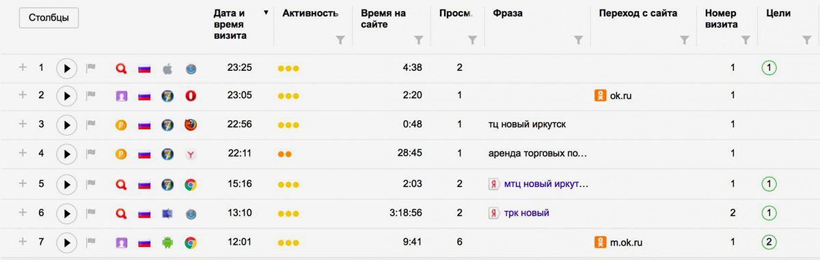
Task: Click the Firefox browser icon in row 3
Action: tap(191, 125)
